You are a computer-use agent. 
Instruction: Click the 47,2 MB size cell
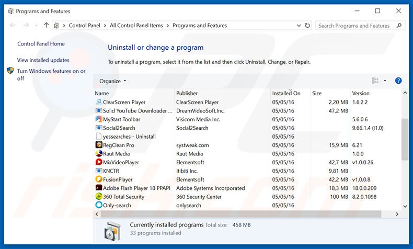[338, 111]
